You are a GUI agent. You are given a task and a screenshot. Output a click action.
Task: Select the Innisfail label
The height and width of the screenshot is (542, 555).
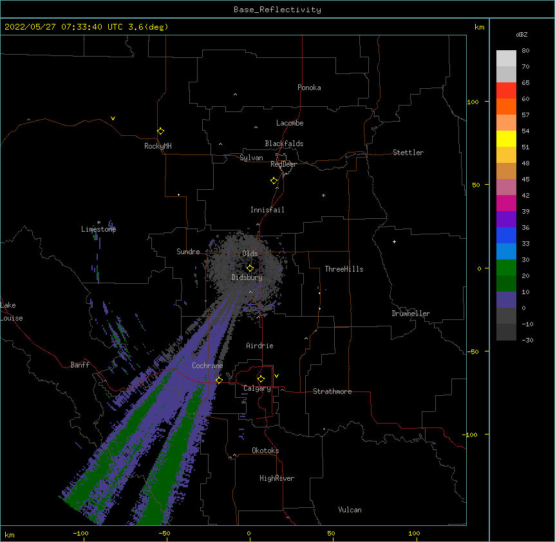[x=267, y=210]
